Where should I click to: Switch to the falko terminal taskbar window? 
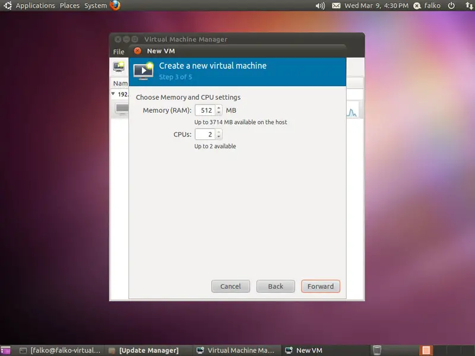[x=60, y=350]
